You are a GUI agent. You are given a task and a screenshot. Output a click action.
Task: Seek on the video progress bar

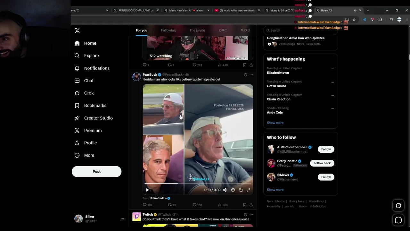coord(198,184)
